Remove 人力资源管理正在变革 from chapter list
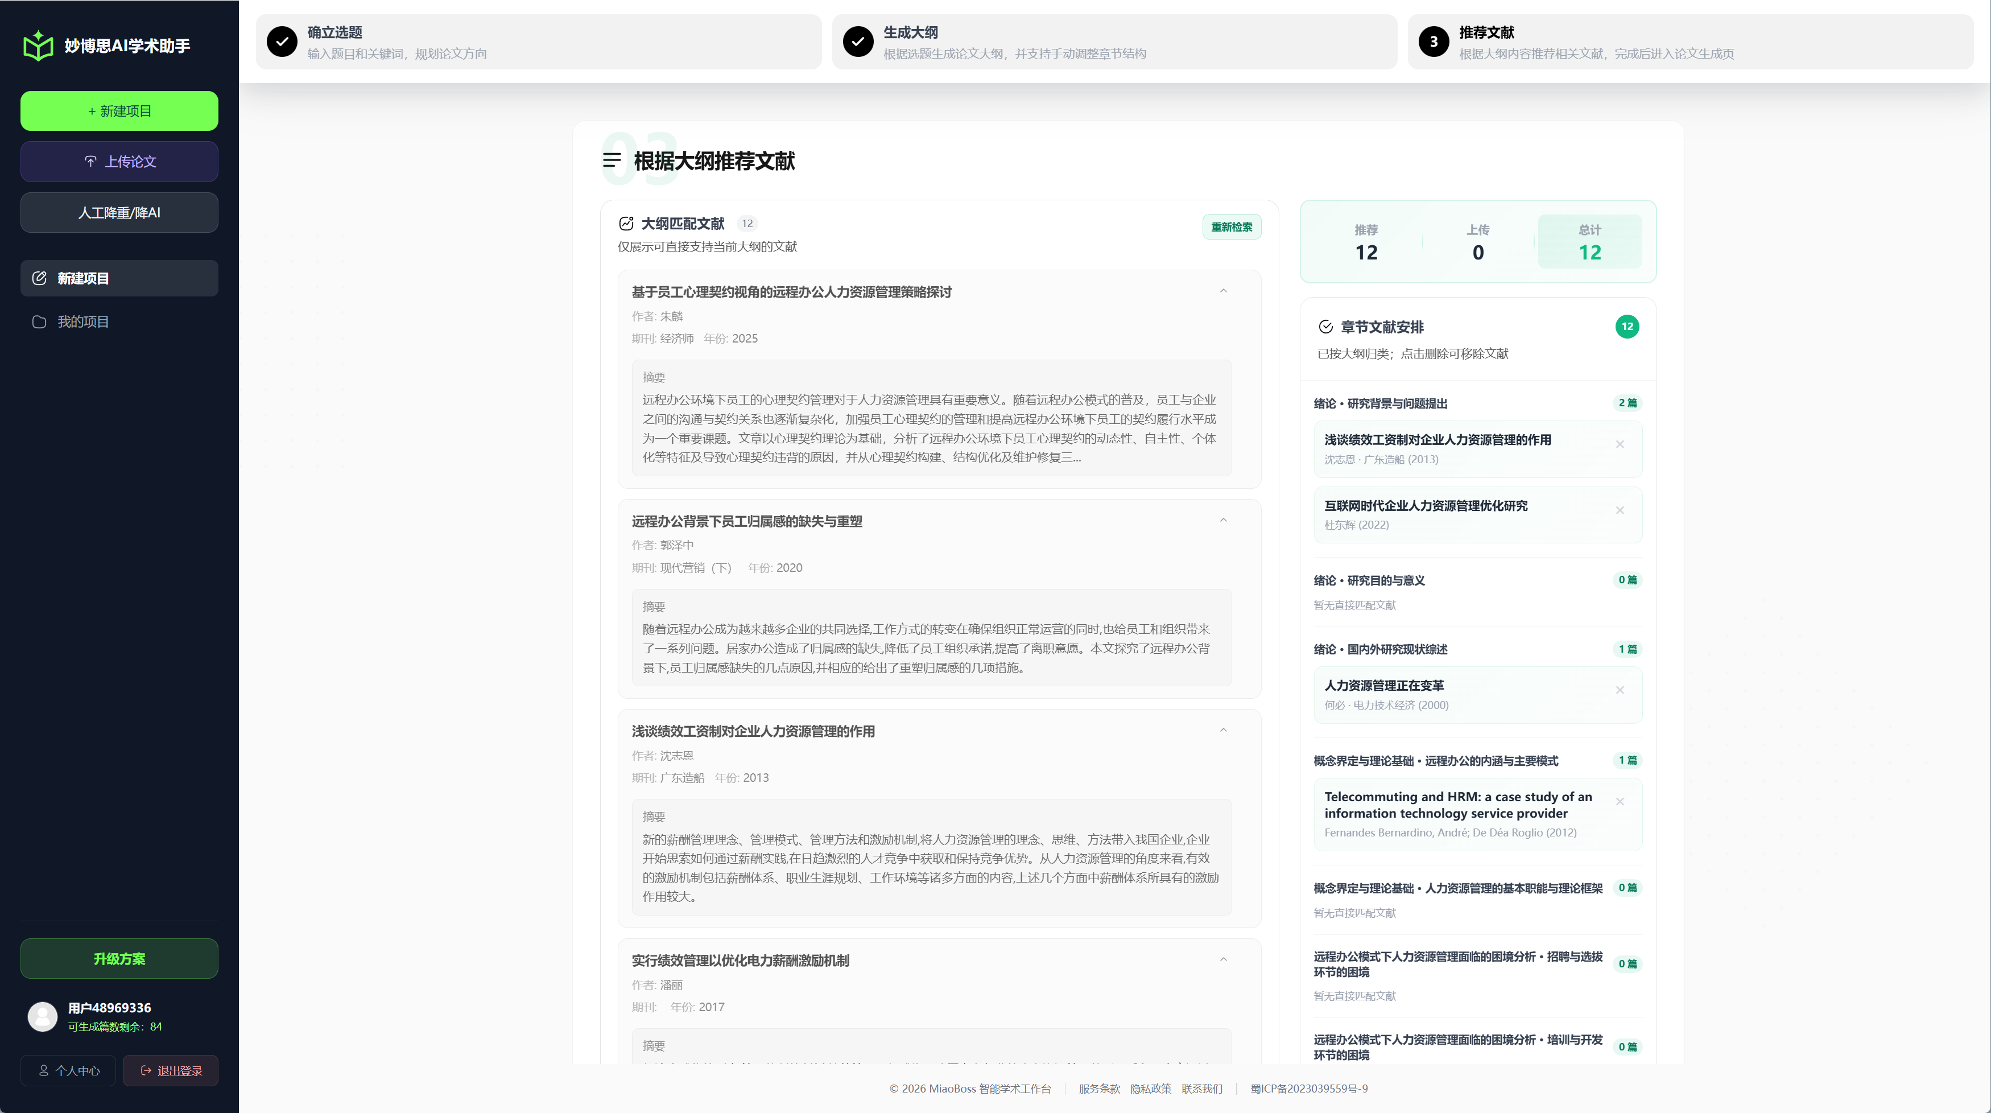 1620,690
